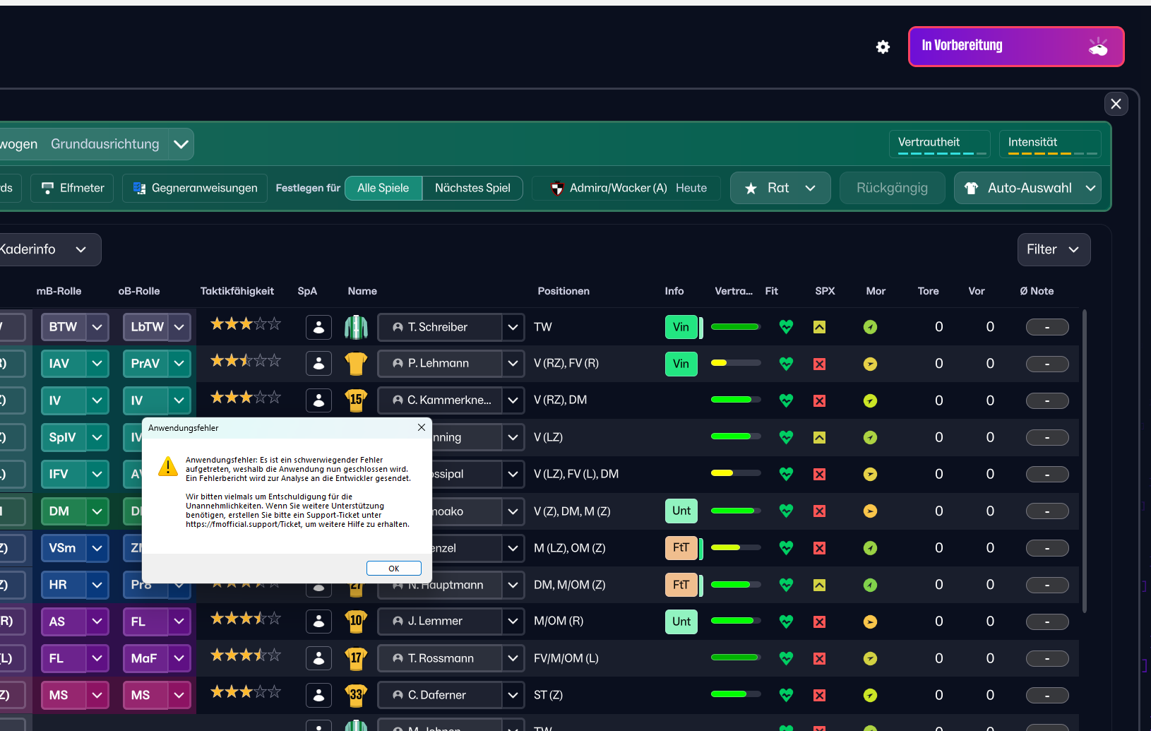Click the whistle icon in In Vorbereitung

1097,47
